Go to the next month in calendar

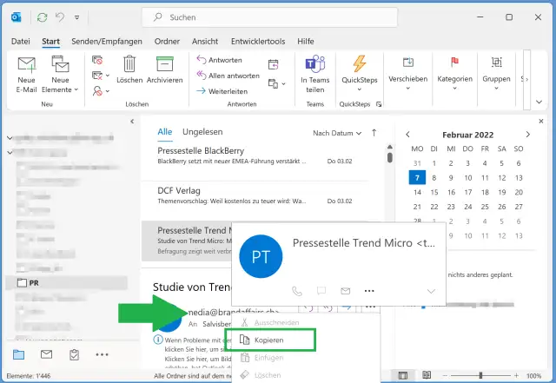528,135
